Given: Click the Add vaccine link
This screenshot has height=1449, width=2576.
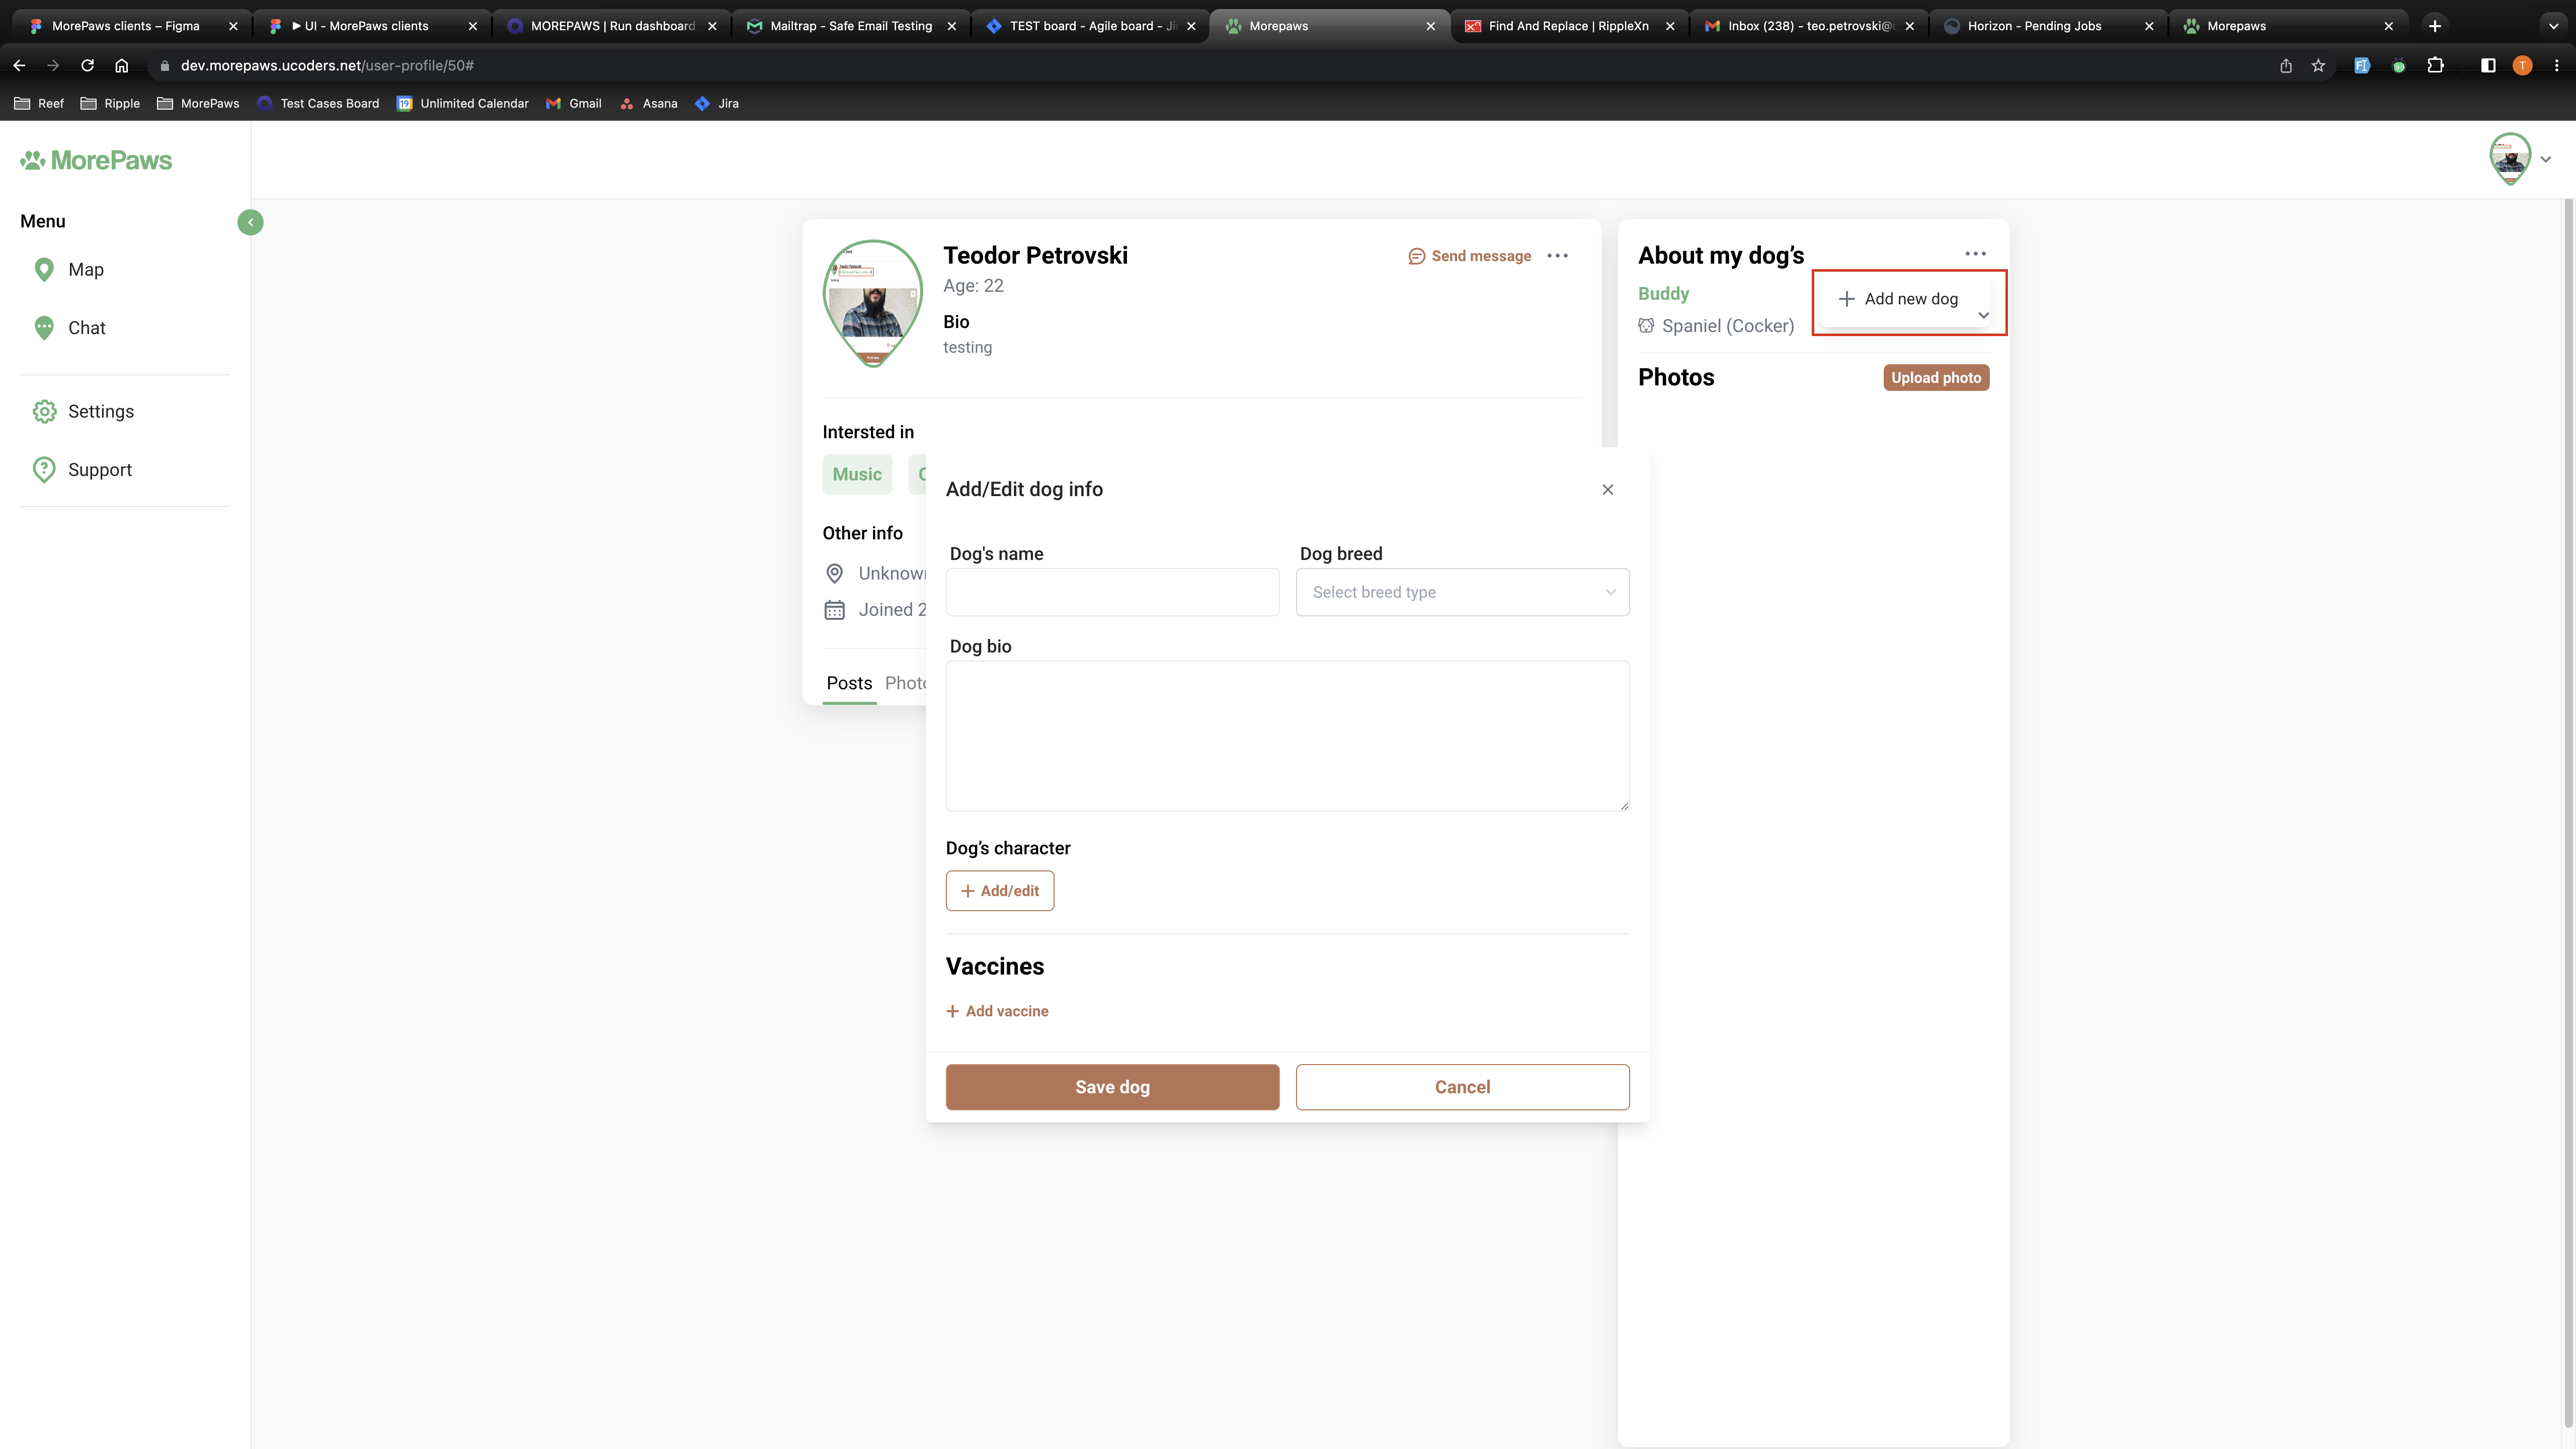Looking at the screenshot, I should [x=997, y=1011].
